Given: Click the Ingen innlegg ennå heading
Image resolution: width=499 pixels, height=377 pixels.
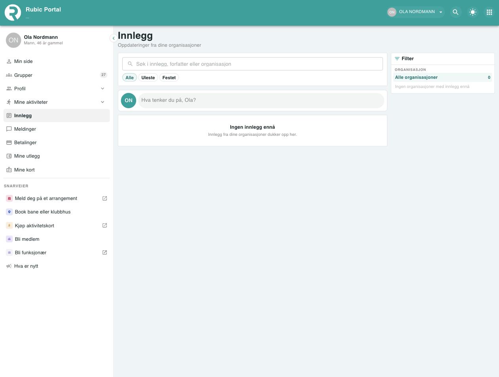Looking at the screenshot, I should (252, 127).
